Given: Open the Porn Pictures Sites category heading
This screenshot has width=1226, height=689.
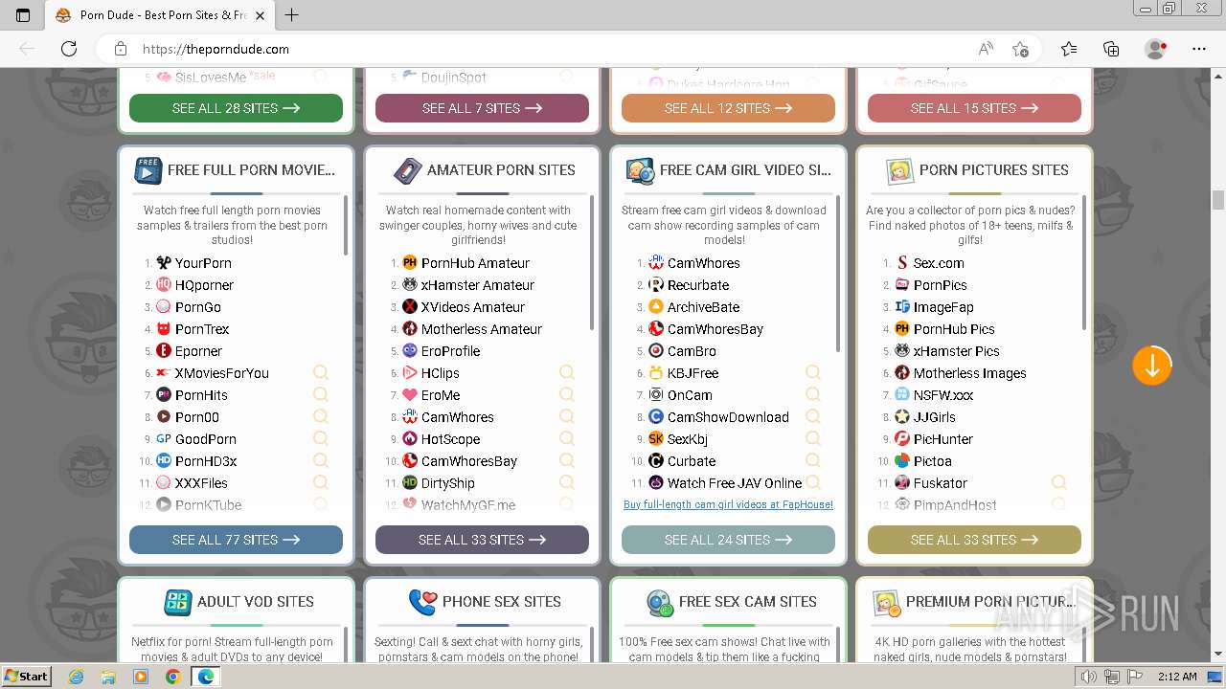Looking at the screenshot, I should coord(993,170).
